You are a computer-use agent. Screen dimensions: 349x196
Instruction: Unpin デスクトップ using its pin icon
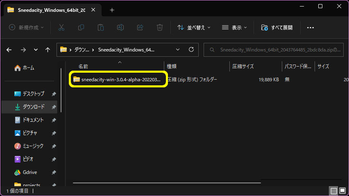pyautogui.click(x=54, y=94)
